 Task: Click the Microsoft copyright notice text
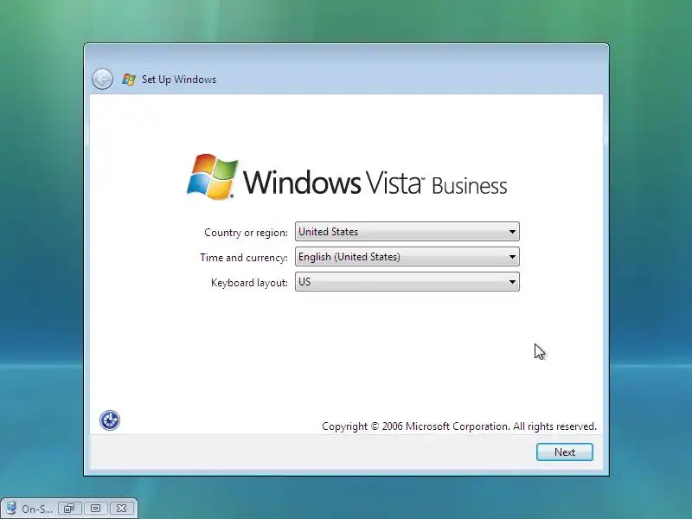[459, 426]
